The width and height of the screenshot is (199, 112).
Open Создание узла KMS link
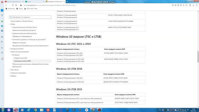tap(21, 58)
